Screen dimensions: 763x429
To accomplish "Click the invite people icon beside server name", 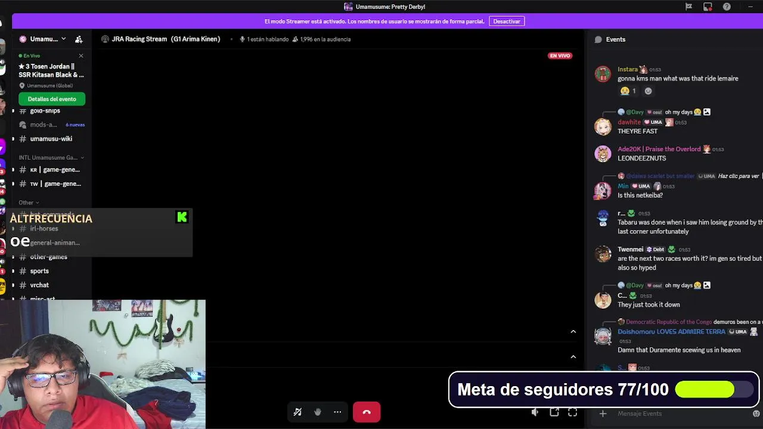I will 79,39.
